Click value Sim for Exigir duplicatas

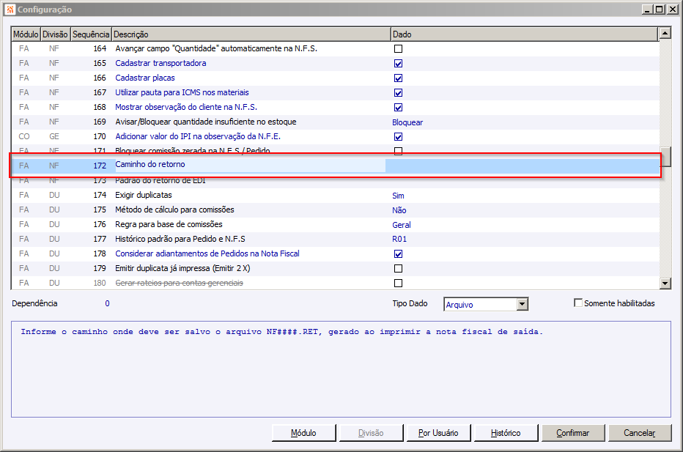398,196
